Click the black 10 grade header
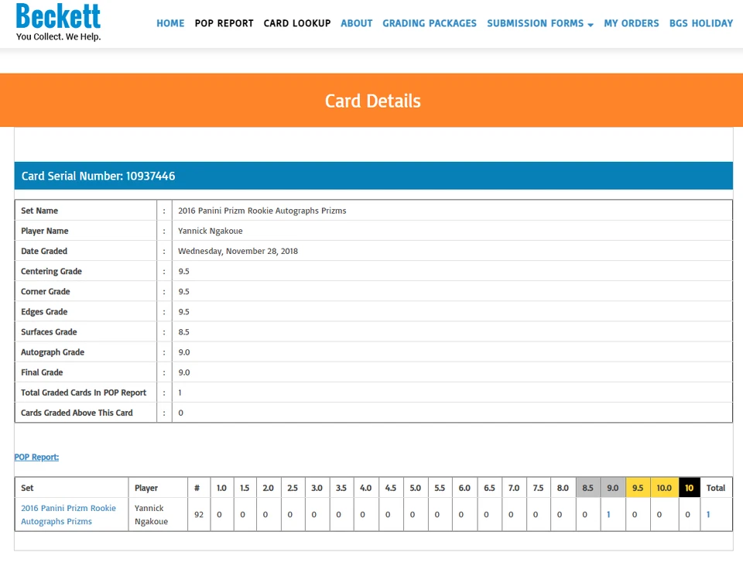The width and height of the screenshot is (743, 566). click(689, 488)
